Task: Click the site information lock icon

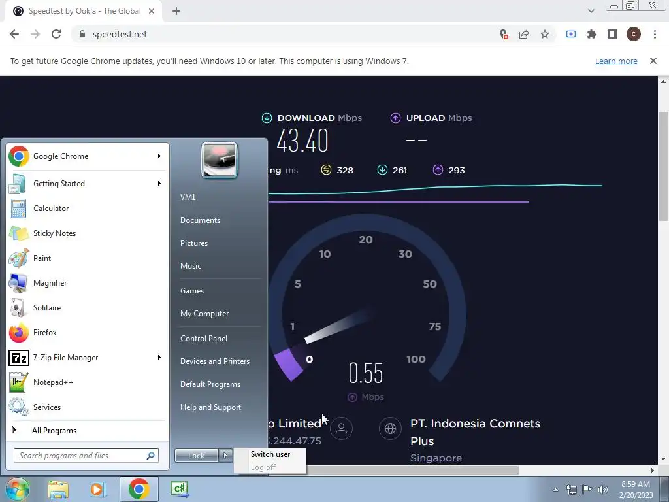Action: point(83,34)
